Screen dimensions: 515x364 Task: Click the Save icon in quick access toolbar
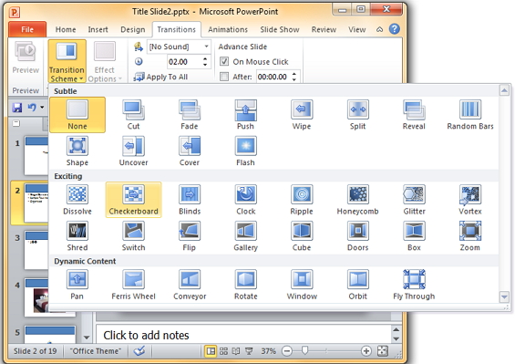pyautogui.click(x=16, y=108)
